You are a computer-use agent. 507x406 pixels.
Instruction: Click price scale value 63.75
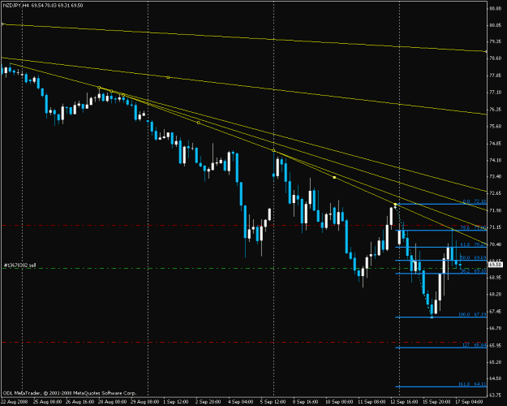[496, 395]
